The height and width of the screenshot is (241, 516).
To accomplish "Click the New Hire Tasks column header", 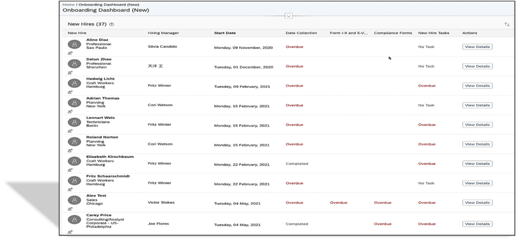I will (433, 33).
